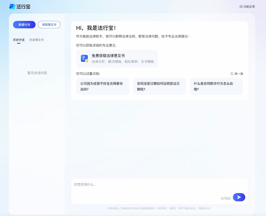Open the 免费获取法律意见书 card
266x216 pixels.
117,59
